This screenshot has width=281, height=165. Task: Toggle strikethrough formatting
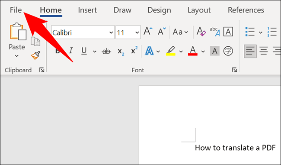[x=106, y=52]
